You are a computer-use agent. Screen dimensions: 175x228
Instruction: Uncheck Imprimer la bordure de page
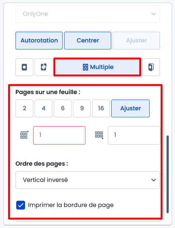pos(21,205)
